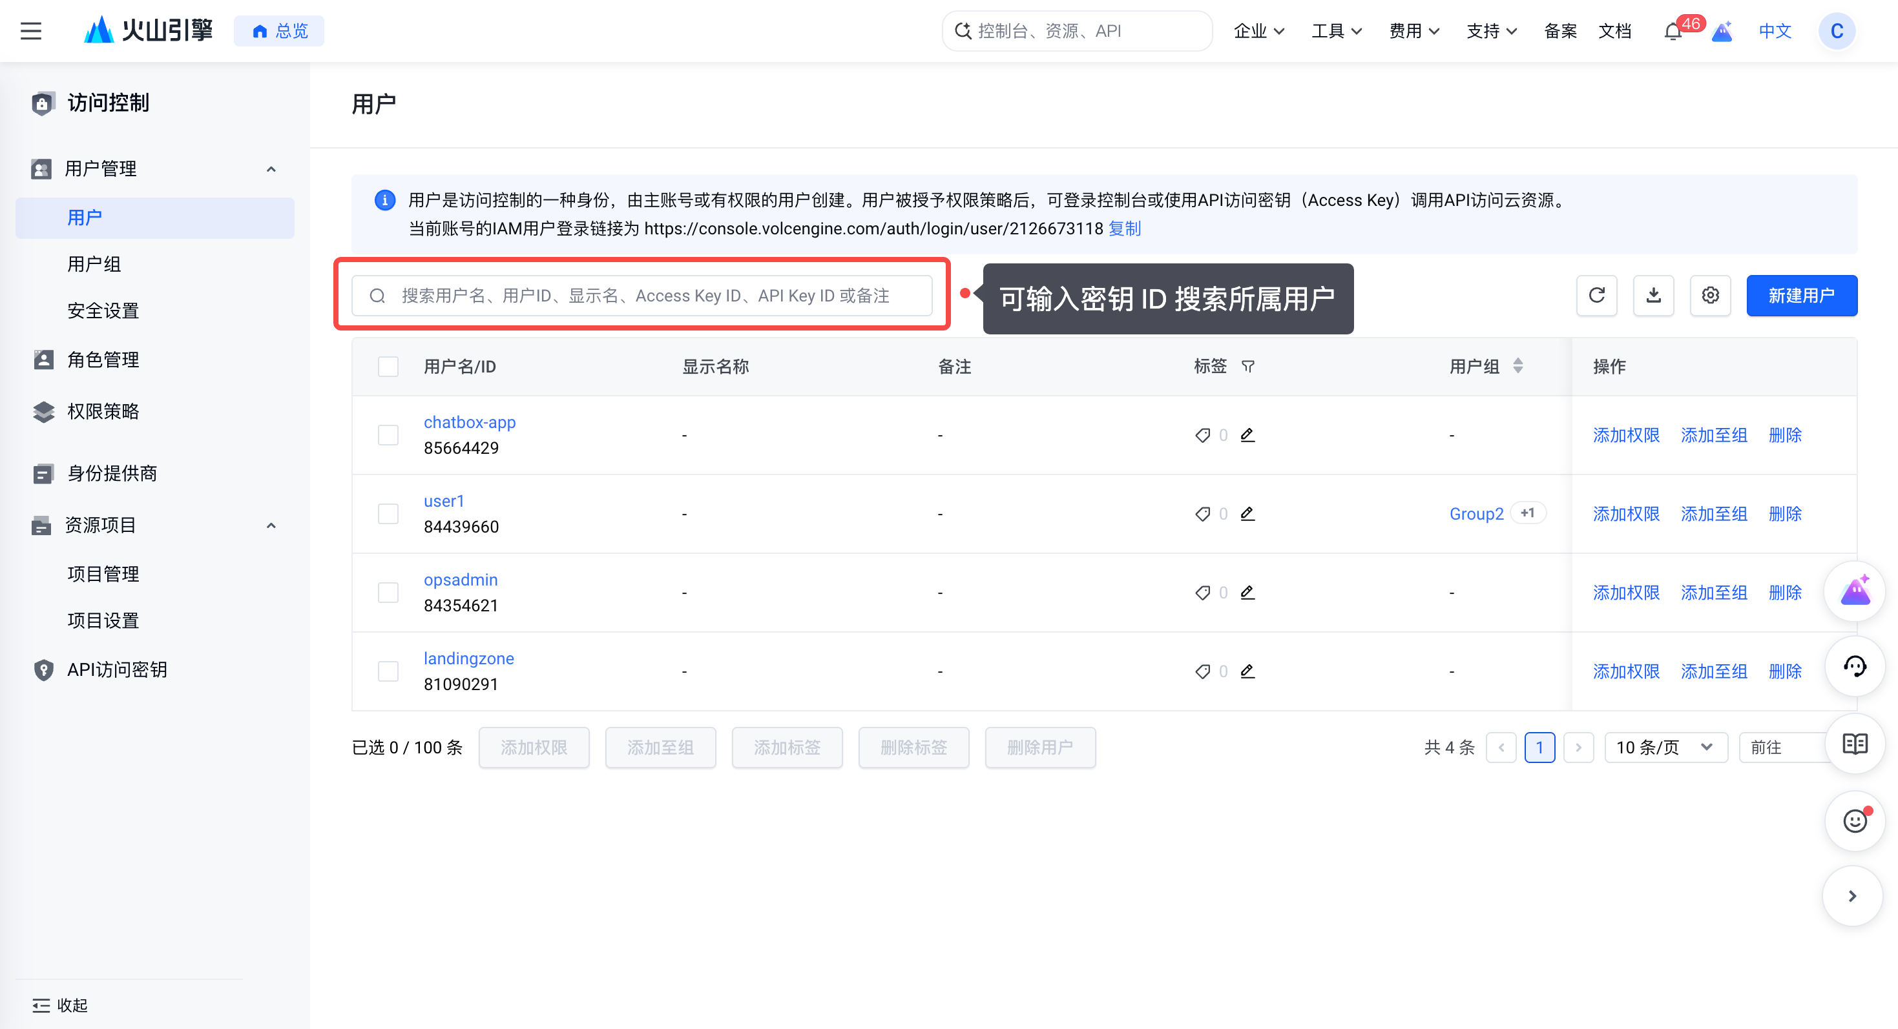Edit tags for user1
This screenshot has width=1898, height=1029.
1247,514
